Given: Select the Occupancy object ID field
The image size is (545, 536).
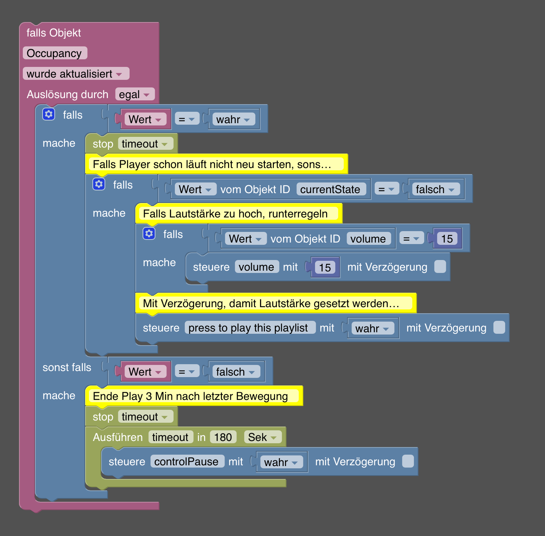Looking at the screenshot, I should click(55, 53).
